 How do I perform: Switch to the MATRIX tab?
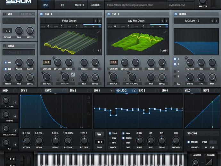click(79, 5)
